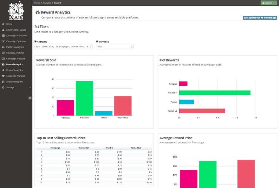279x188 pixels.
Task: Click the Analytics breadcrumb link
Action: coord(47,3)
